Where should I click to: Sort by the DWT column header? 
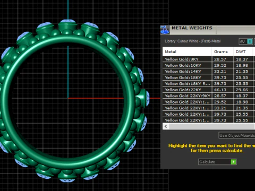tap(243, 51)
